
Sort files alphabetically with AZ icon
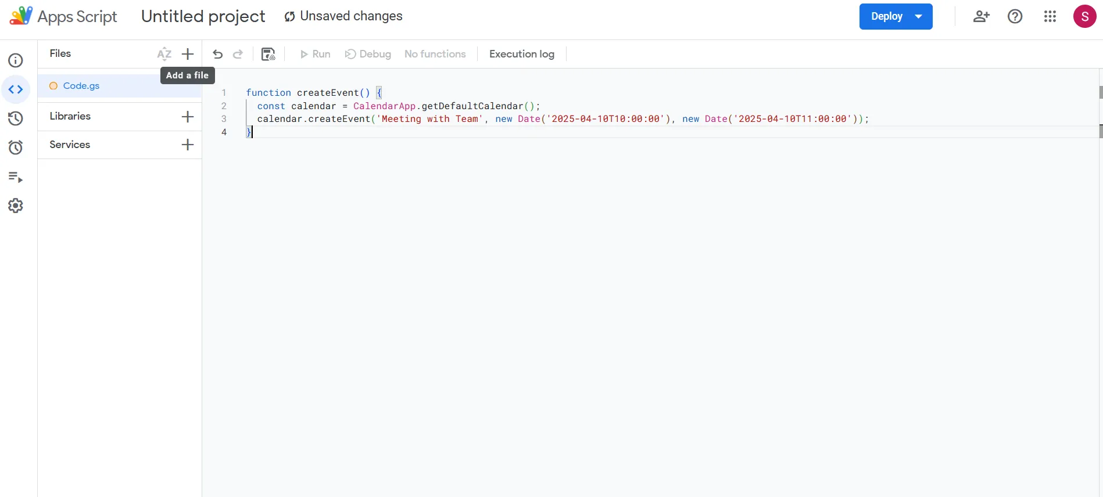pyautogui.click(x=164, y=54)
